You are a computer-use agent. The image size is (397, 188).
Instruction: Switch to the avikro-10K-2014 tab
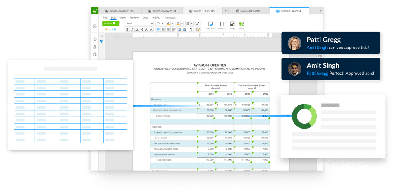tap(289, 11)
